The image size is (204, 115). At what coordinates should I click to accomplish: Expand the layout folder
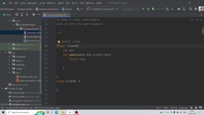tap(9, 61)
